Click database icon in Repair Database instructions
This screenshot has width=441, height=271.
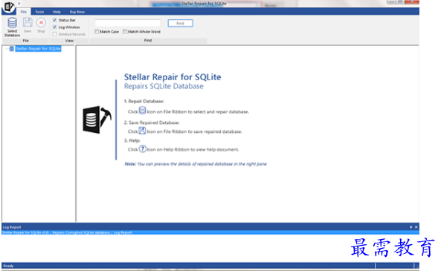tap(142, 111)
